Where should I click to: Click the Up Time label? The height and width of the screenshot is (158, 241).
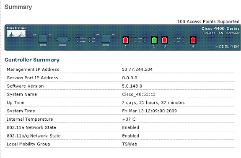pyautogui.click(x=16, y=103)
